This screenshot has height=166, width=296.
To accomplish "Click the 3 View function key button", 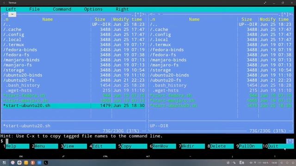I will [x=74, y=146].
